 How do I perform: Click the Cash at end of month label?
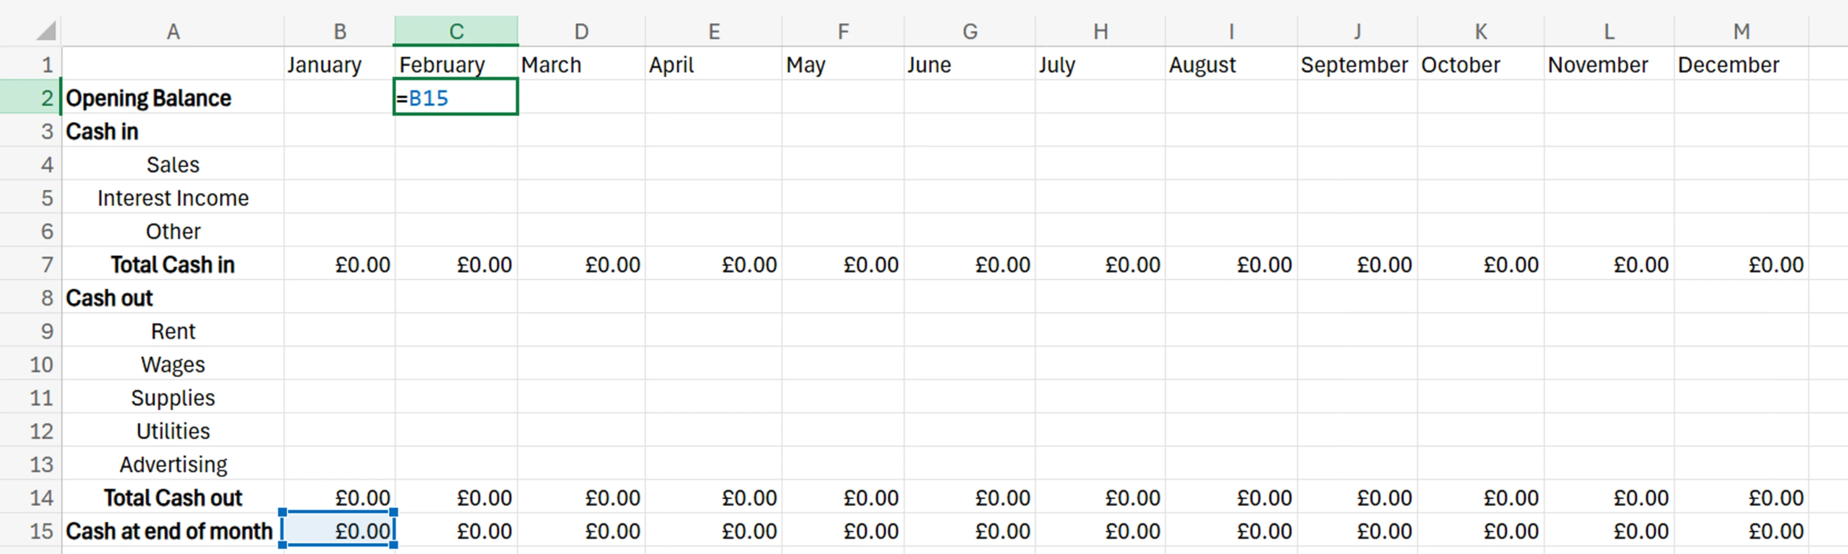(168, 530)
